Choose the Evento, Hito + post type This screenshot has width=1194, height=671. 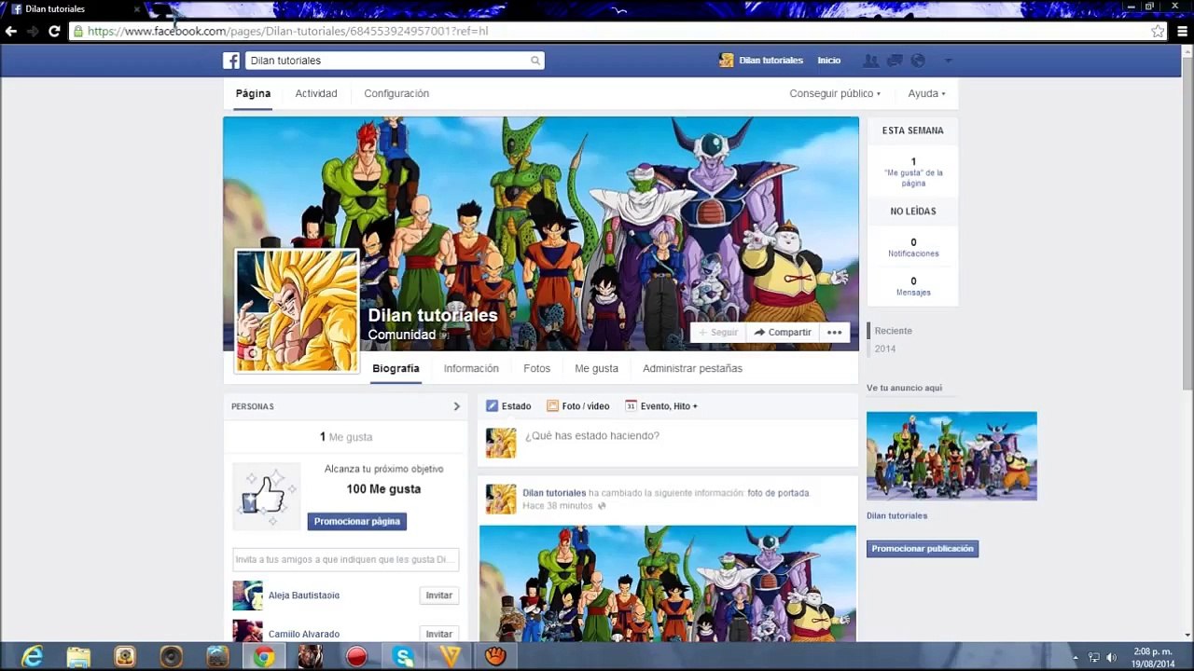[x=661, y=406]
